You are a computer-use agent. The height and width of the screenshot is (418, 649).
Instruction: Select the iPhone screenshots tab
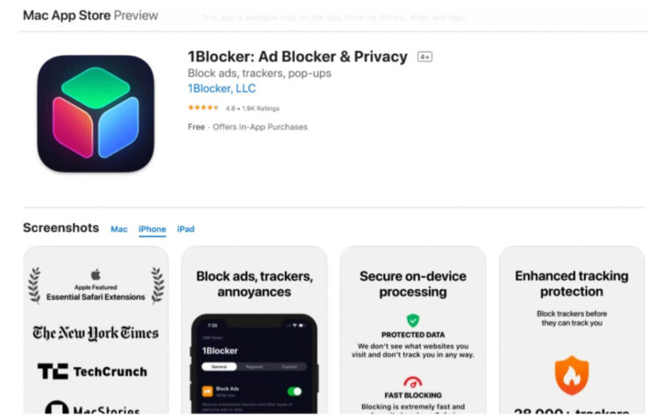[153, 229]
